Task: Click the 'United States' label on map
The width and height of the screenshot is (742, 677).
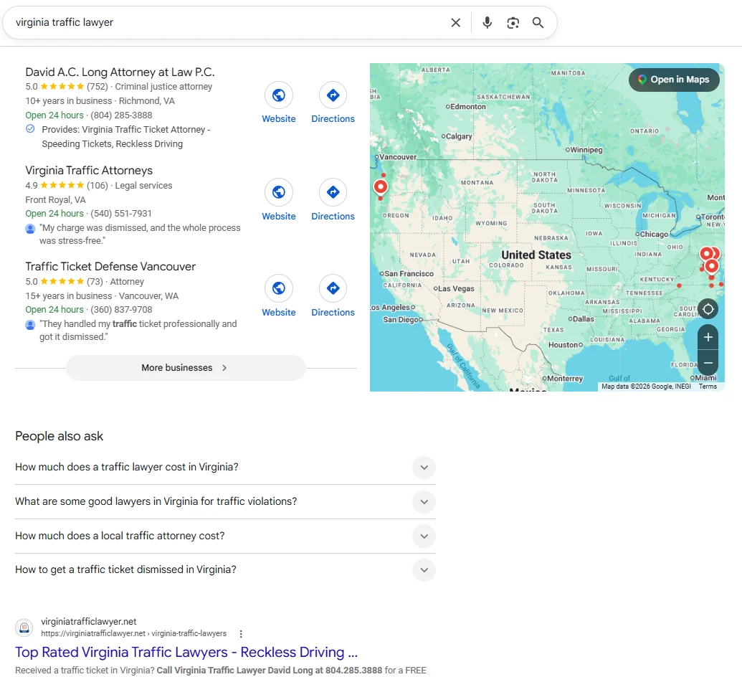Action: pyautogui.click(x=536, y=255)
